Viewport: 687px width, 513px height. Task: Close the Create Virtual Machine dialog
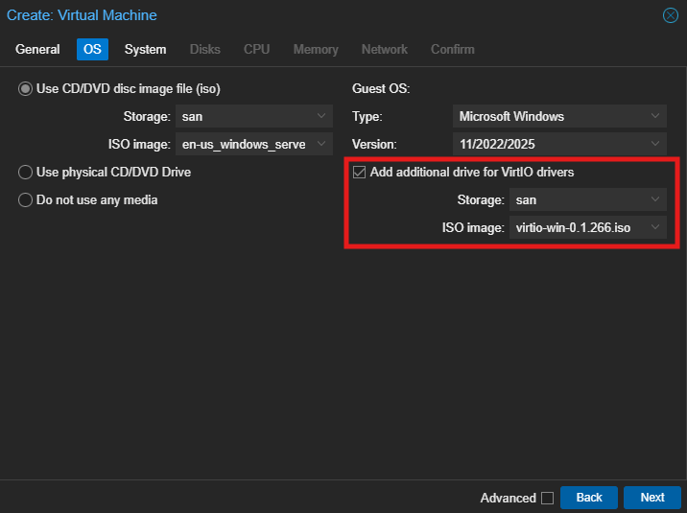coord(671,15)
